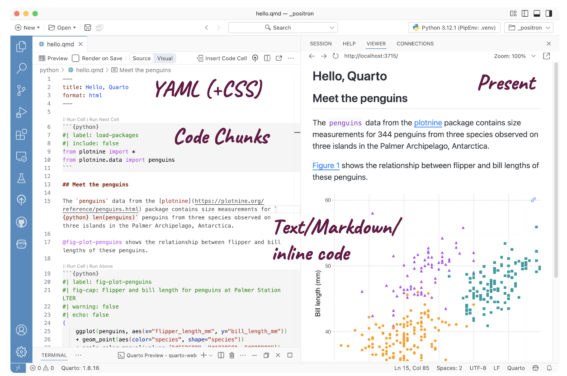
Task: Switch to the HELP tab
Action: (x=349, y=44)
